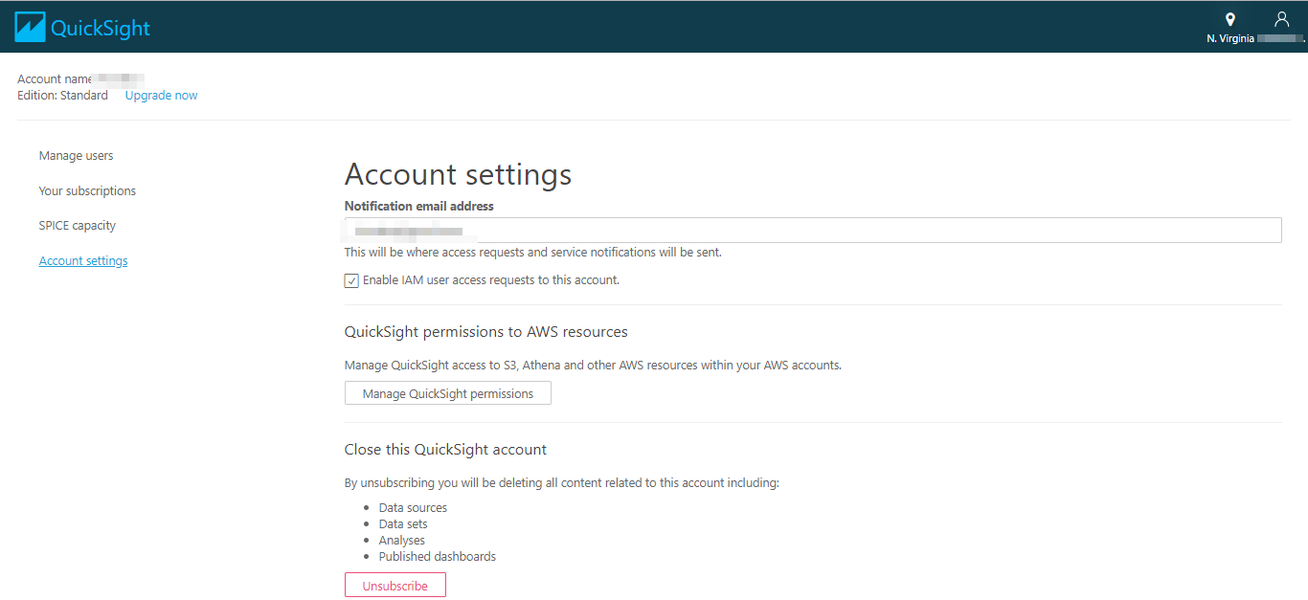This screenshot has width=1308, height=600.
Task: Click the QuickSight logo icon
Action: pyautogui.click(x=29, y=26)
